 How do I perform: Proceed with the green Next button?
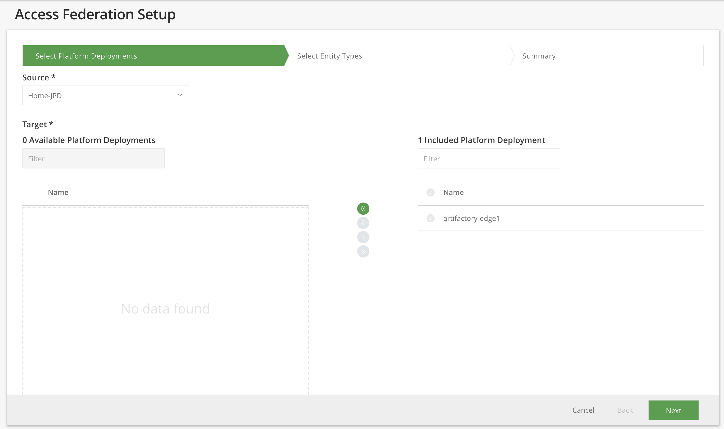pos(673,410)
